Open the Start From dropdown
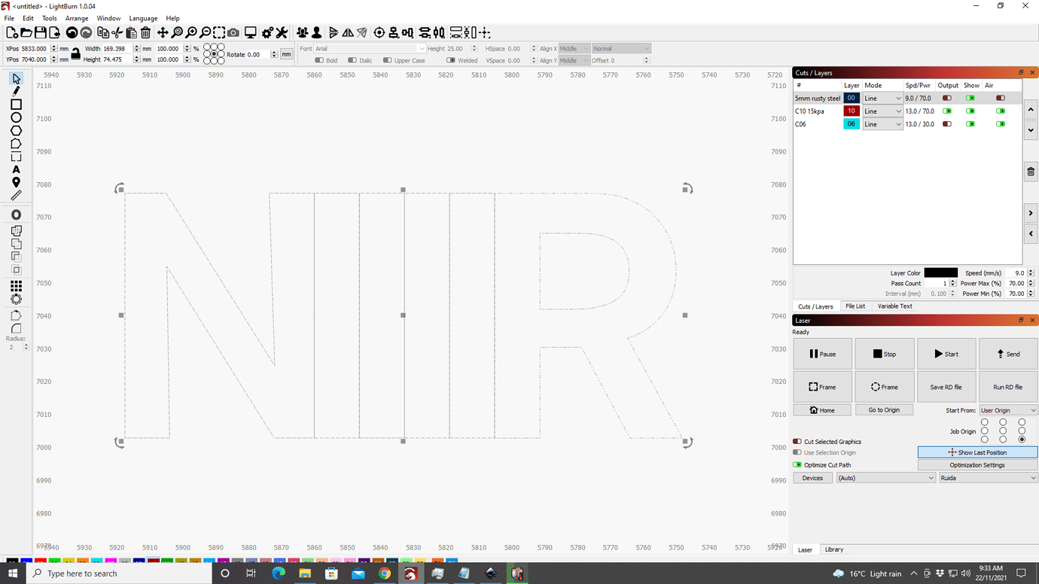Viewport: 1039px width, 584px height. pos(1008,409)
